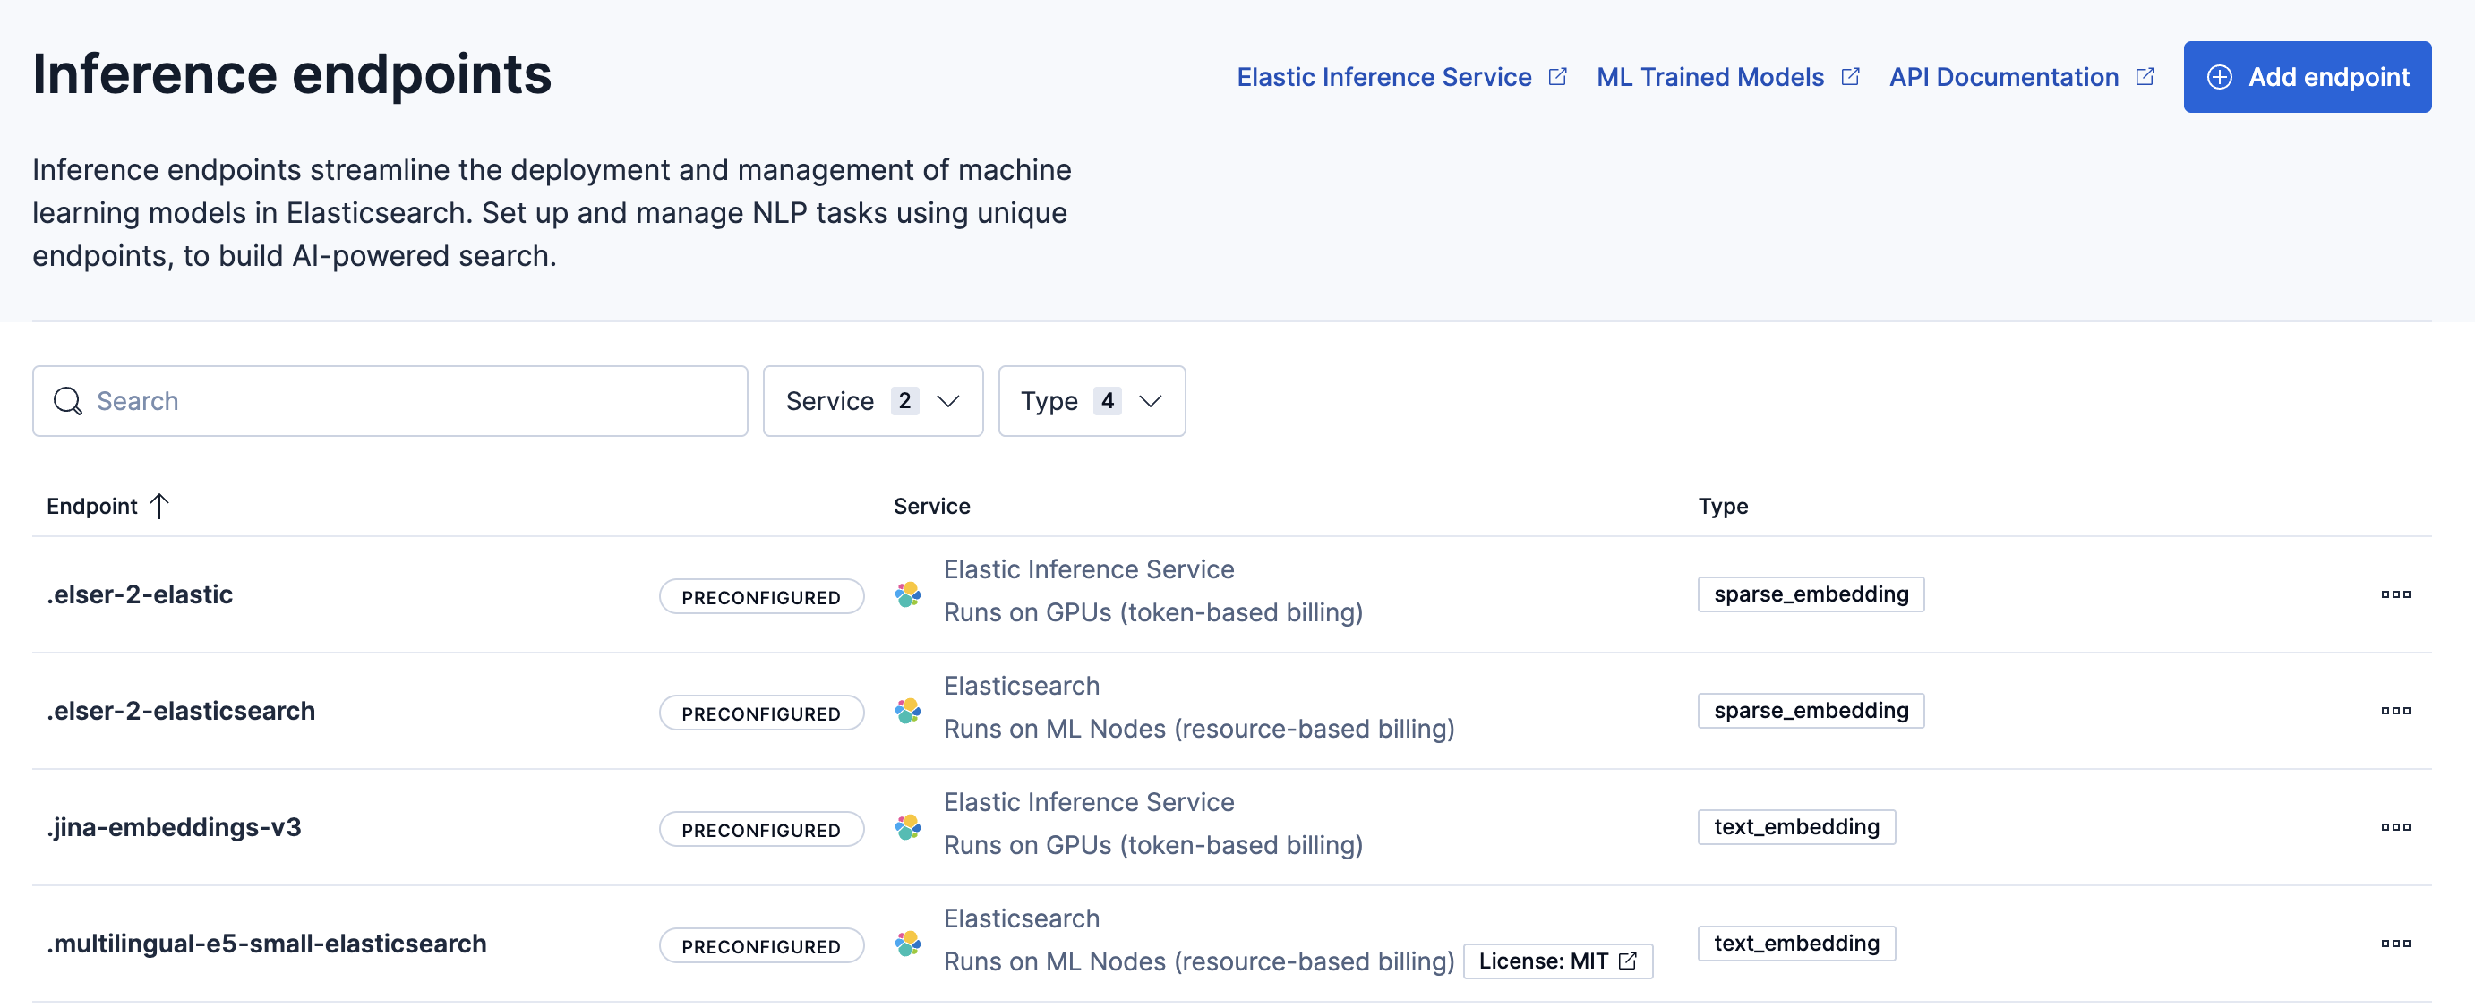Viewport: 2475px width, 1008px height.
Task: Open actions menu for .jina-embeddings-v3 row
Action: click(2395, 826)
